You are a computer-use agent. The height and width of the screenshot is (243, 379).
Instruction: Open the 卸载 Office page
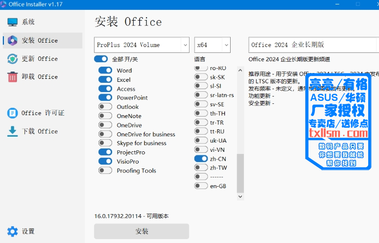point(43,77)
